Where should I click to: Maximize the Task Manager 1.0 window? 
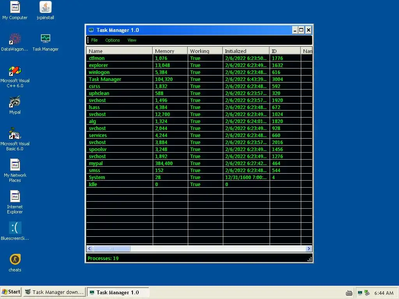pyautogui.click(x=301, y=30)
